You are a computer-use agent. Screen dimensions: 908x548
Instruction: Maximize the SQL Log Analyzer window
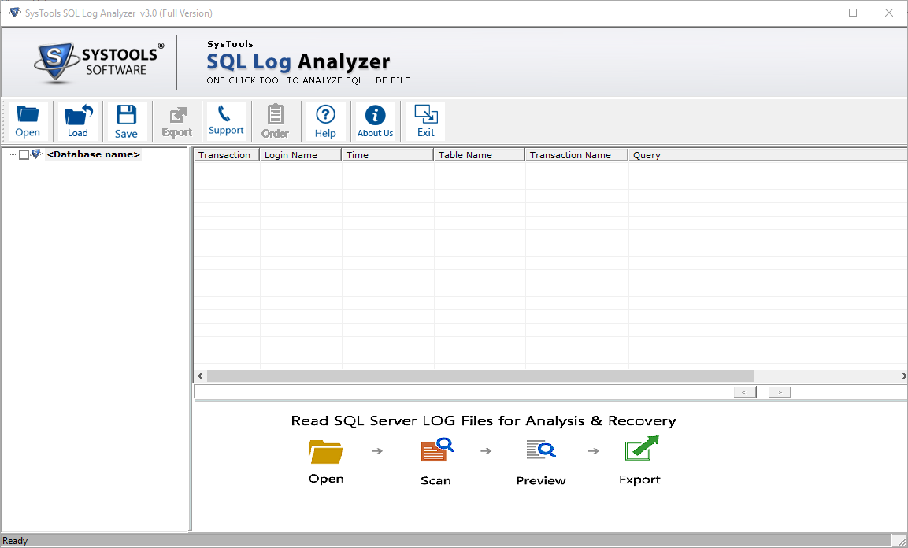tap(852, 13)
